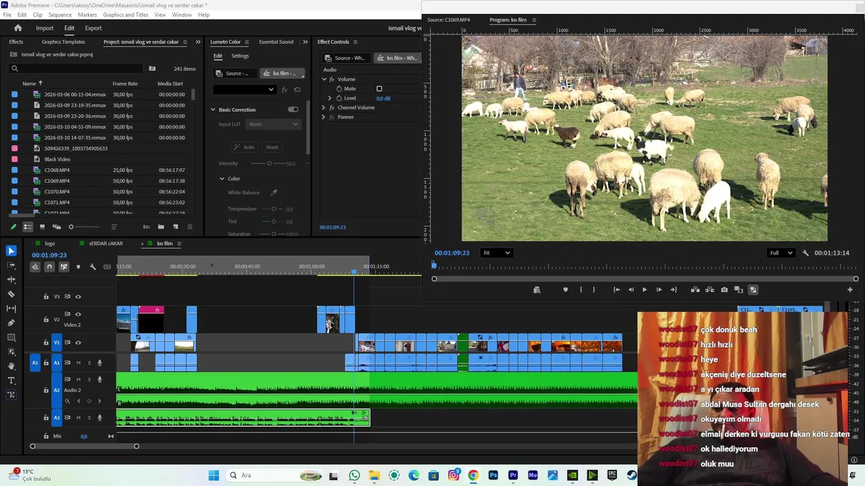Open WhatsApp from the Windows taskbar

pos(355,475)
